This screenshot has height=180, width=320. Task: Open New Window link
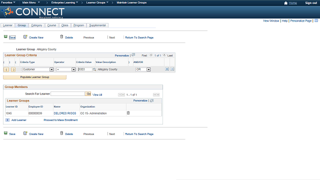[271, 21]
